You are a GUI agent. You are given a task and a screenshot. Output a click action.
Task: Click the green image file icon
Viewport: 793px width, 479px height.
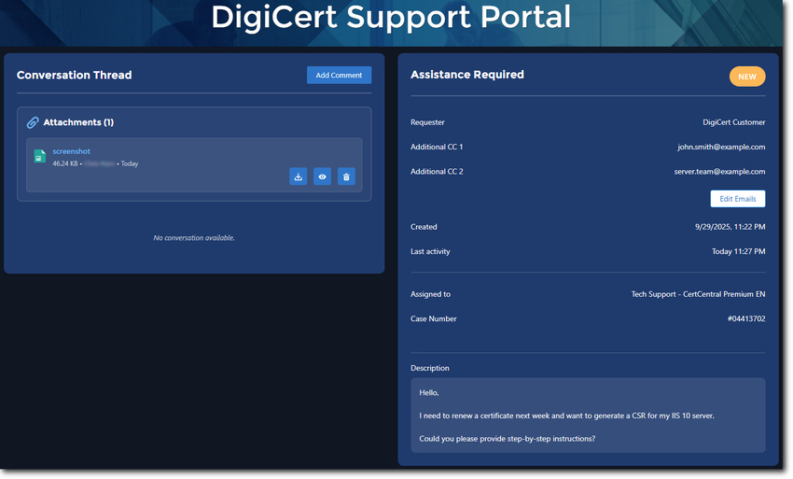(39, 157)
